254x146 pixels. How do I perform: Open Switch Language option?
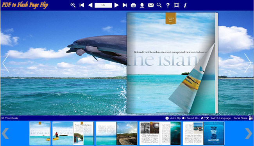tap(216, 118)
